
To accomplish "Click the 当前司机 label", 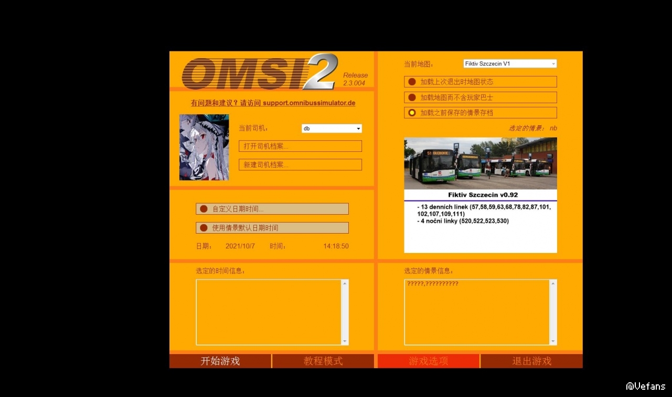I will [254, 128].
